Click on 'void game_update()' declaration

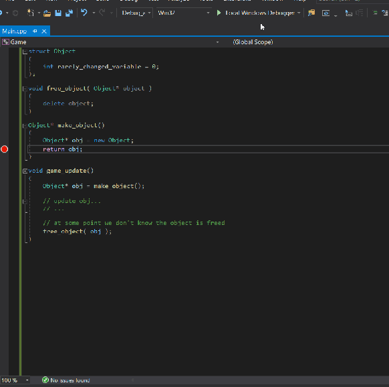[61, 171]
